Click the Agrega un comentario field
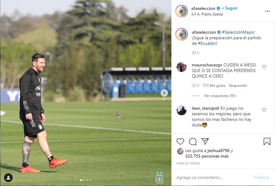This screenshot has width=275, height=186. point(213,177)
